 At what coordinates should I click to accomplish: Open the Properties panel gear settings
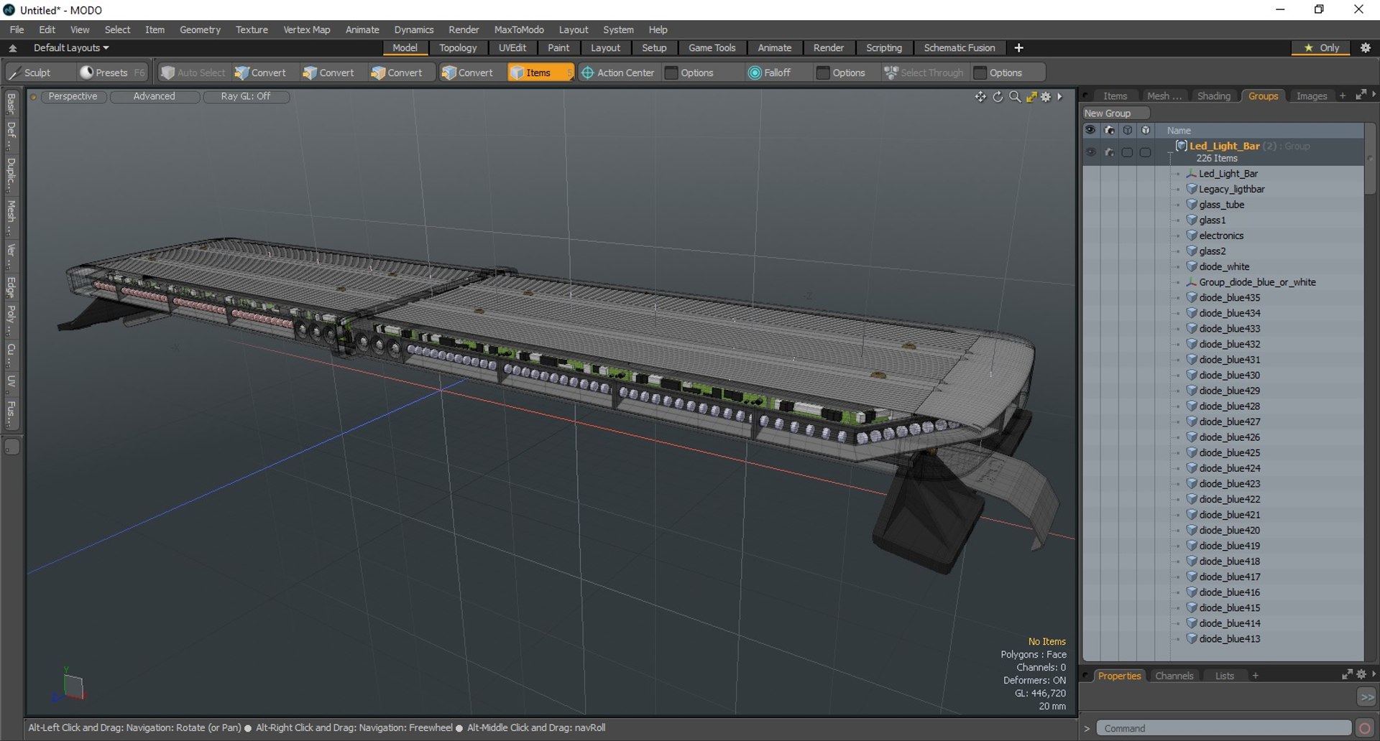coord(1361,675)
